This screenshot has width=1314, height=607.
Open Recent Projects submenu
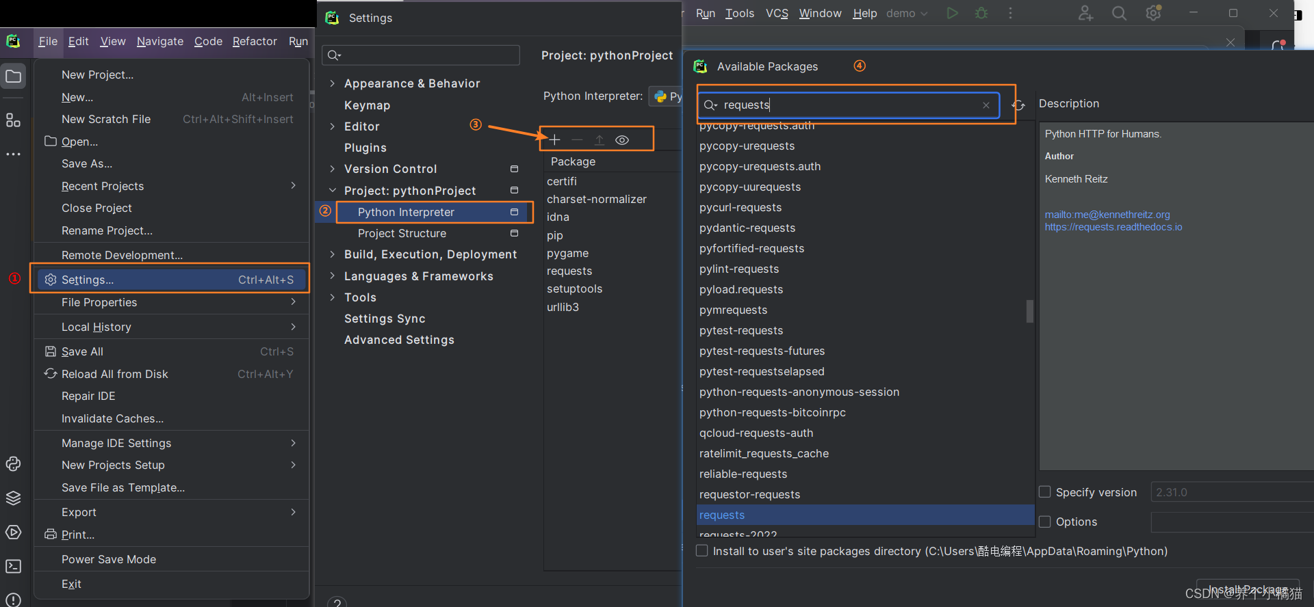(171, 186)
